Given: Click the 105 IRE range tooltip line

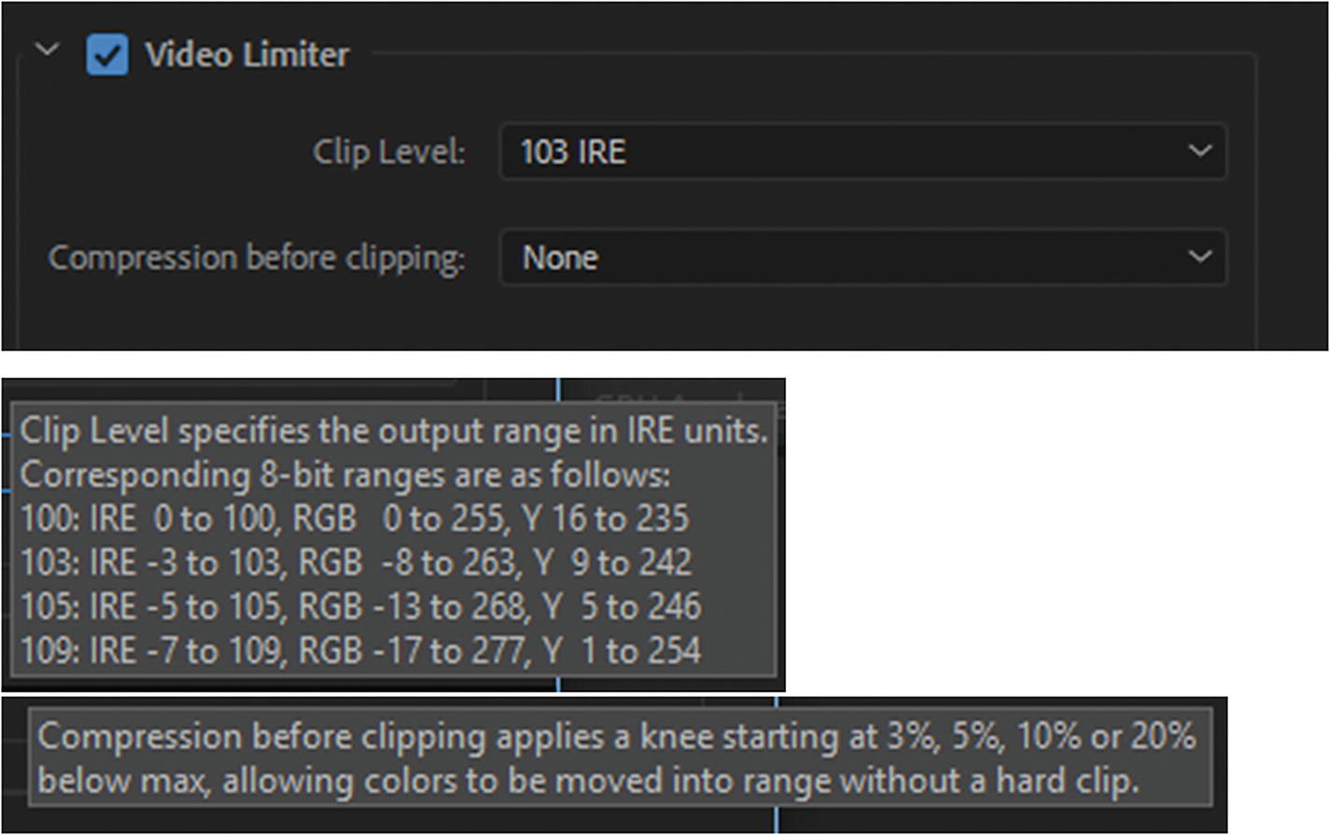Looking at the screenshot, I should coord(355,606).
